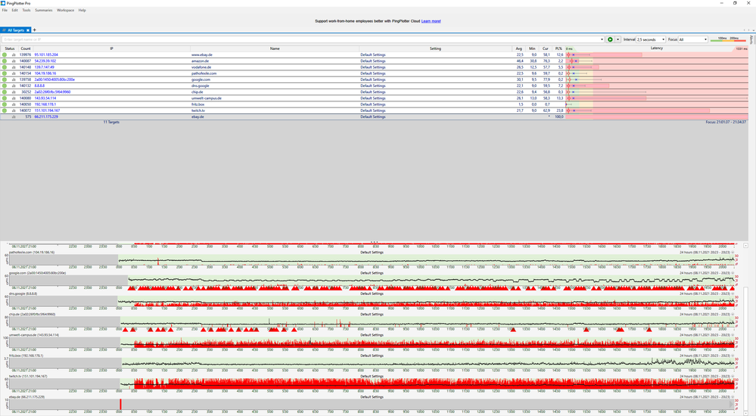
Task: Open the Summaries menu
Action: coord(43,10)
